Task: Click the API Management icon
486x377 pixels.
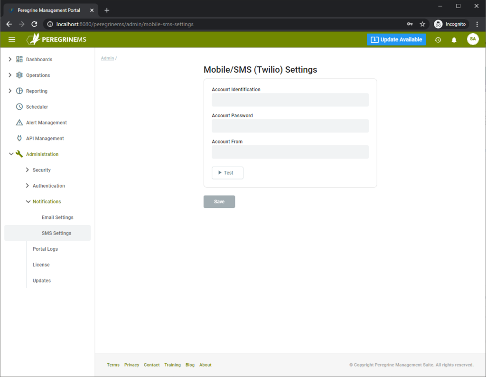Action: [19, 138]
